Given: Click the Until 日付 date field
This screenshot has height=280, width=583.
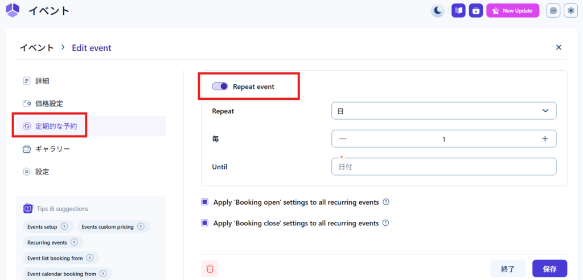Looking at the screenshot, I should [x=444, y=167].
